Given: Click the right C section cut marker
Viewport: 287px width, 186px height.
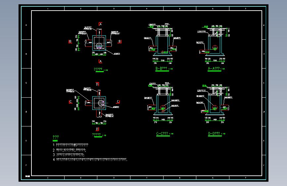Looking at the screenshot, I should click(x=118, y=101).
